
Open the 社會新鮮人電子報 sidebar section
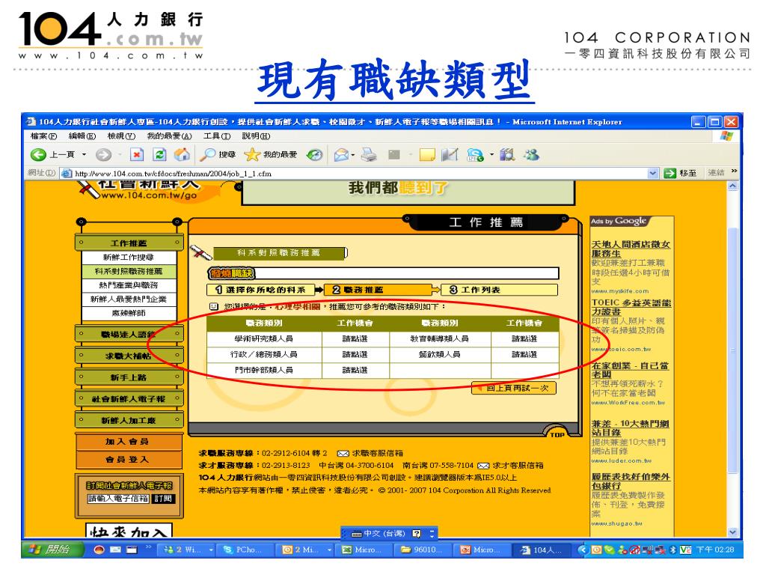tap(129, 399)
